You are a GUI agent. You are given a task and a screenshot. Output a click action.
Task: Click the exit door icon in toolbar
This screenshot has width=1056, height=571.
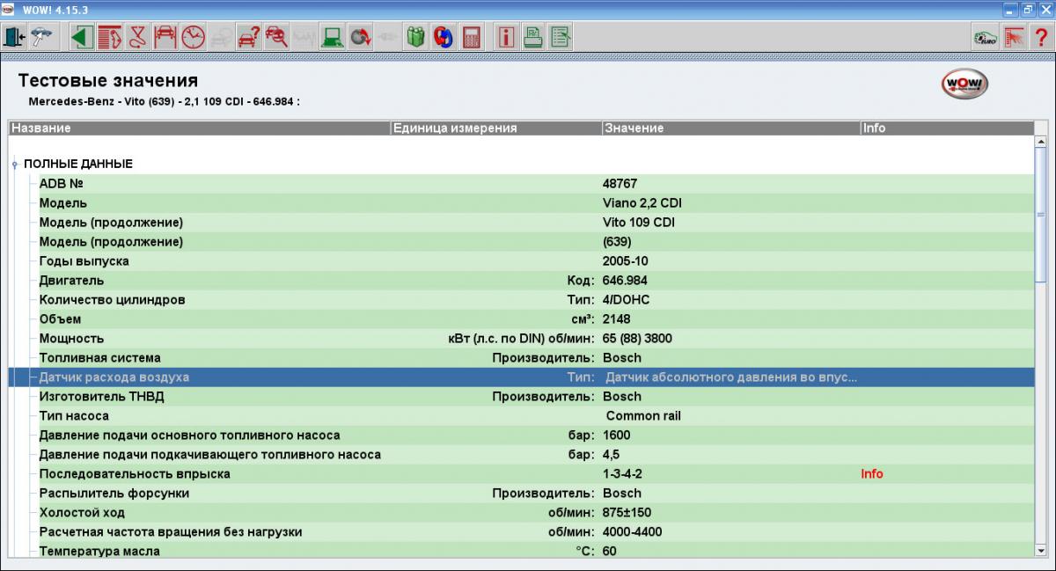click(16, 37)
